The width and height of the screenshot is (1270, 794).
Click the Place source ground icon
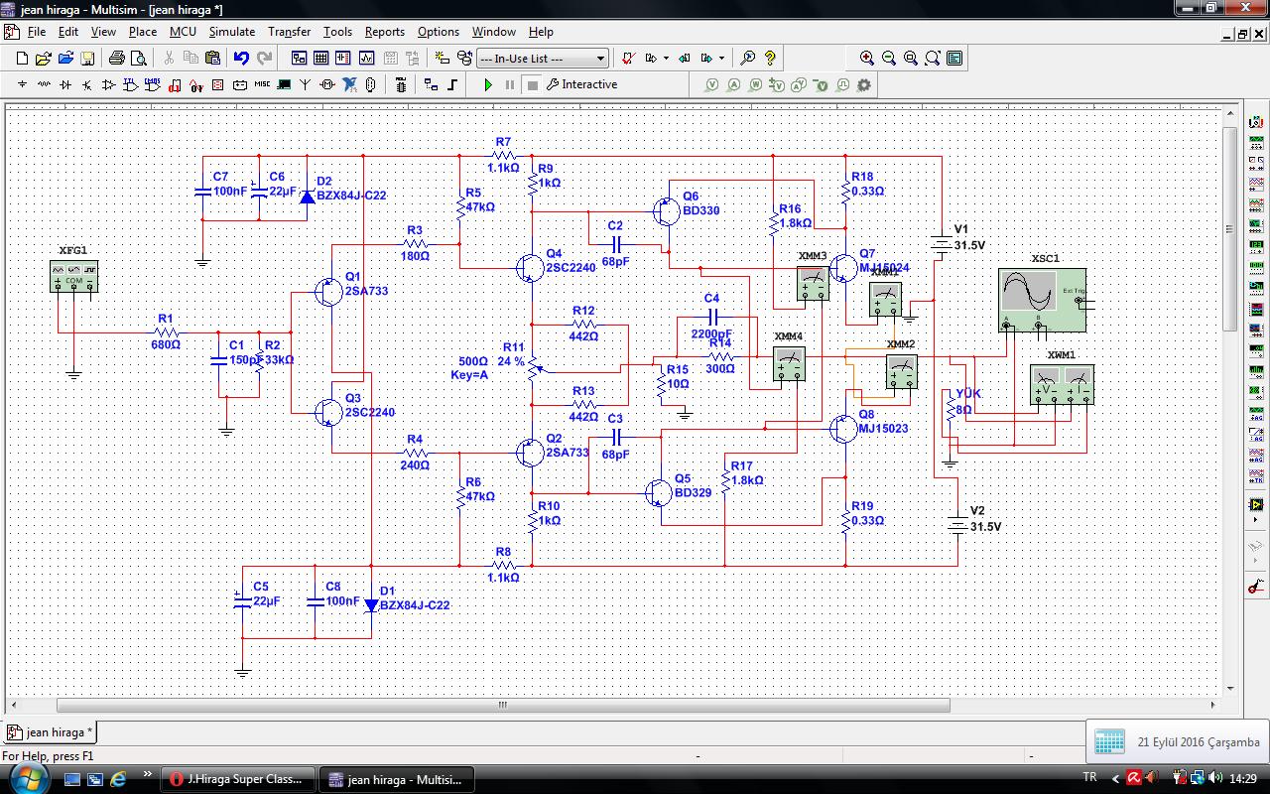(22, 85)
